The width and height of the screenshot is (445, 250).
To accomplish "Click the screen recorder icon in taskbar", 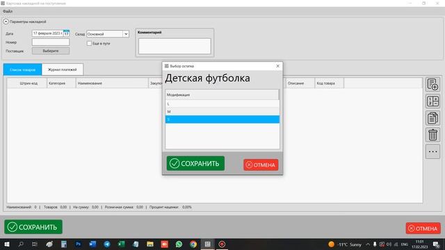I will pyautogui.click(x=222, y=244).
